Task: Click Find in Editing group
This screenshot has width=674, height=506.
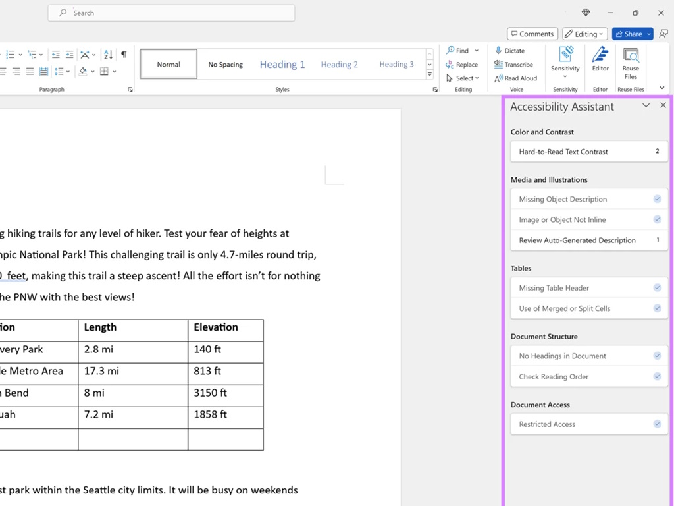Action: (x=457, y=50)
